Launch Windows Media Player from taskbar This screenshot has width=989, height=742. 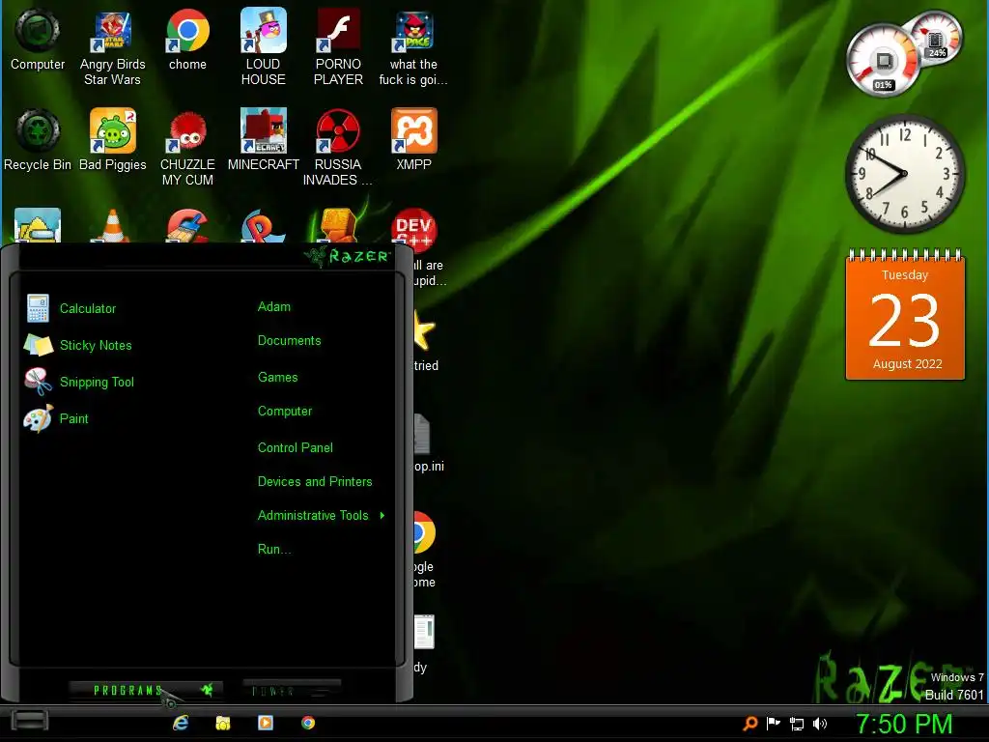pyautogui.click(x=266, y=723)
